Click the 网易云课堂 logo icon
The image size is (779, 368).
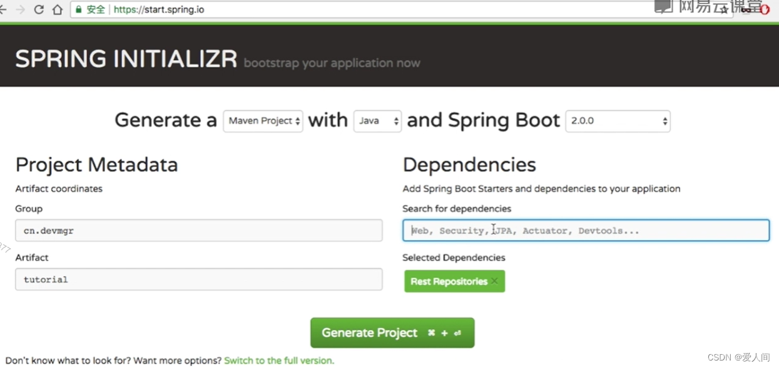pos(663,6)
